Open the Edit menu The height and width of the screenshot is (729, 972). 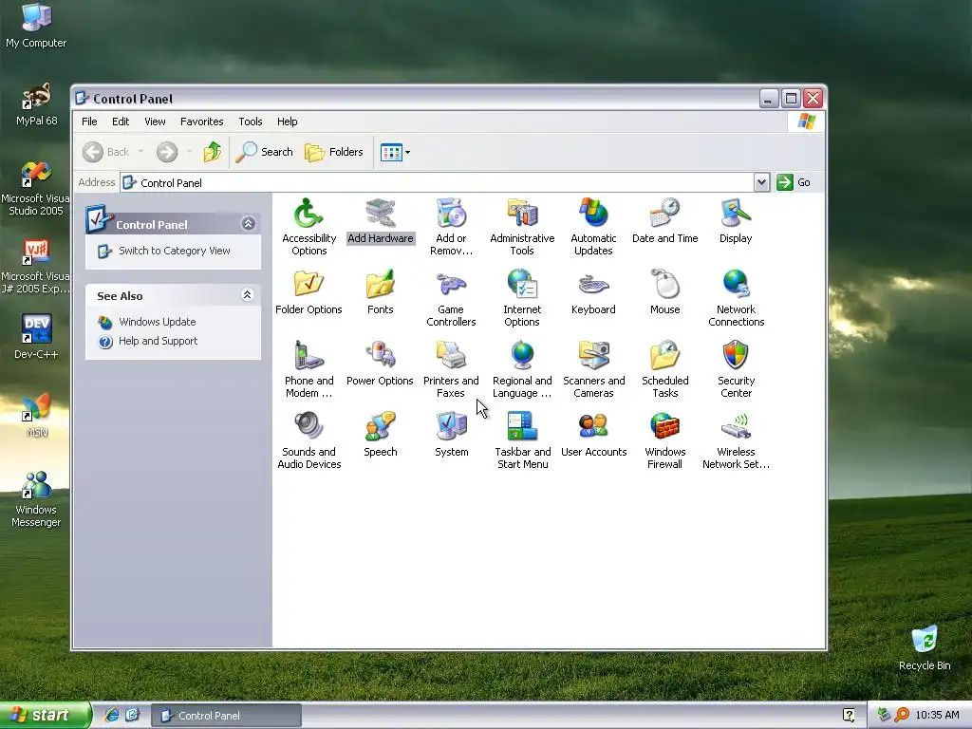121,121
